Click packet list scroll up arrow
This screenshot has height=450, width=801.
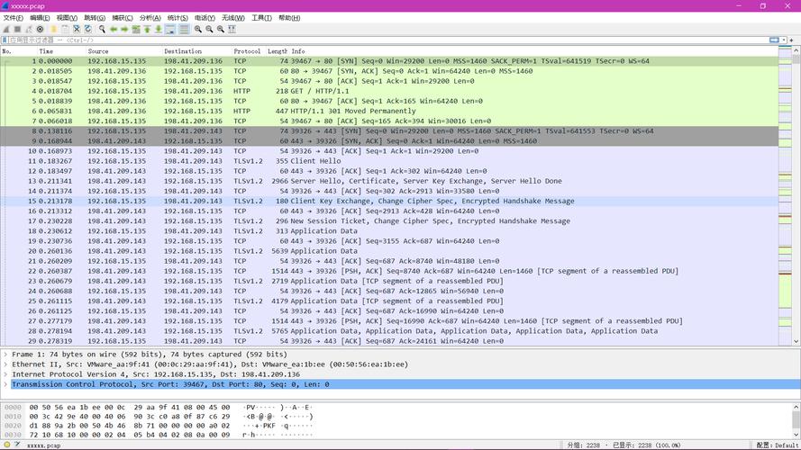[796, 50]
